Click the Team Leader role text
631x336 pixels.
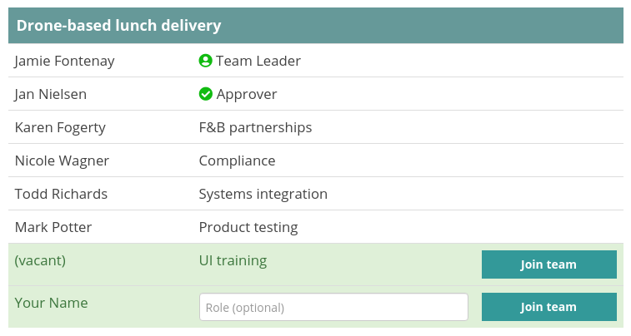258,61
